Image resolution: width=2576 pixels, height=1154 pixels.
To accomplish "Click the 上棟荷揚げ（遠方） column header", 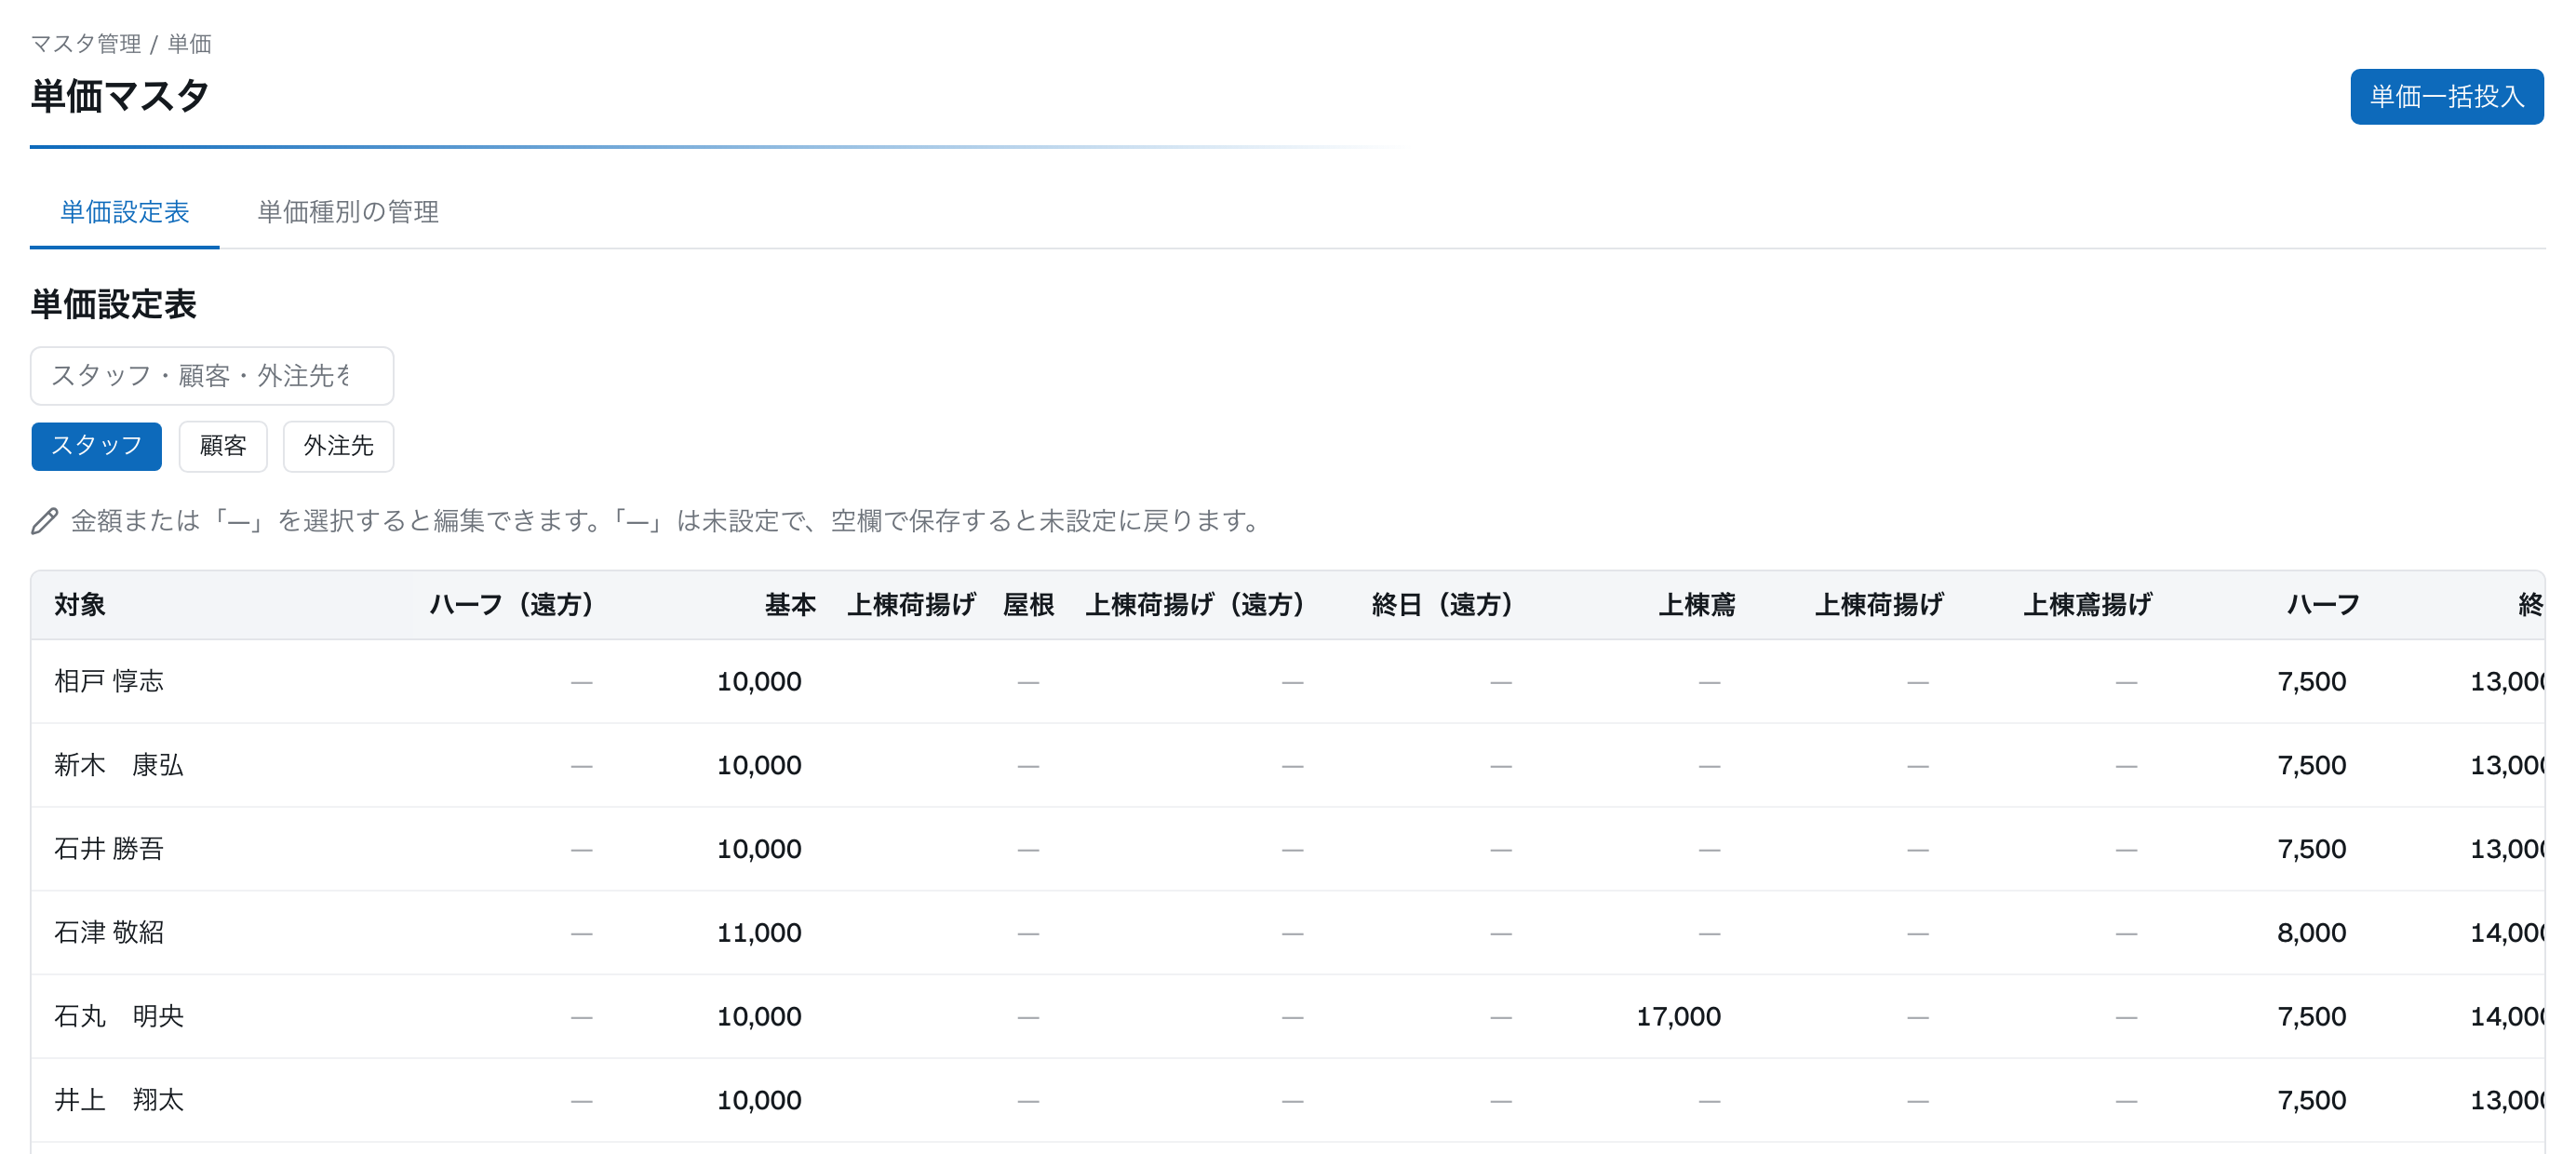I will [x=1195, y=605].
